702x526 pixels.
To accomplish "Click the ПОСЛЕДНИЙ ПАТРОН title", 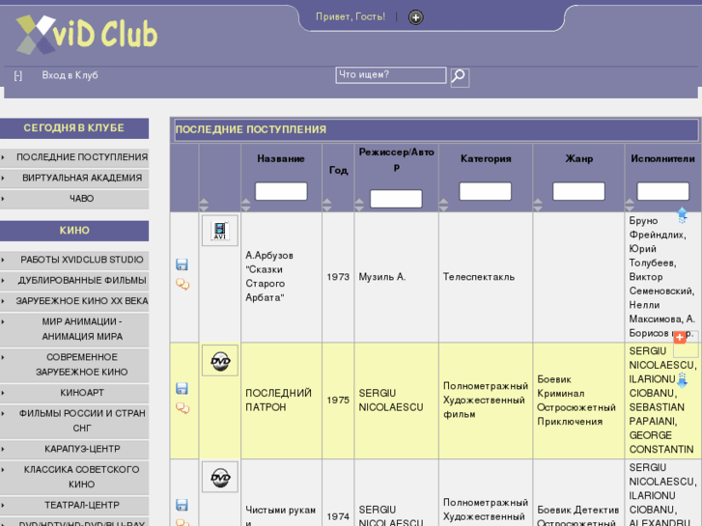I will coord(278,400).
